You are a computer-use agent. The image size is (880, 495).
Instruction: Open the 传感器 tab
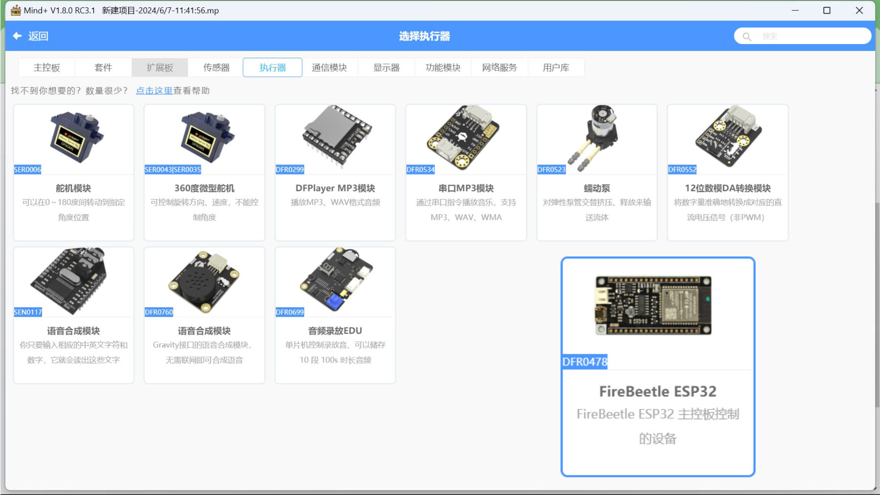(217, 67)
